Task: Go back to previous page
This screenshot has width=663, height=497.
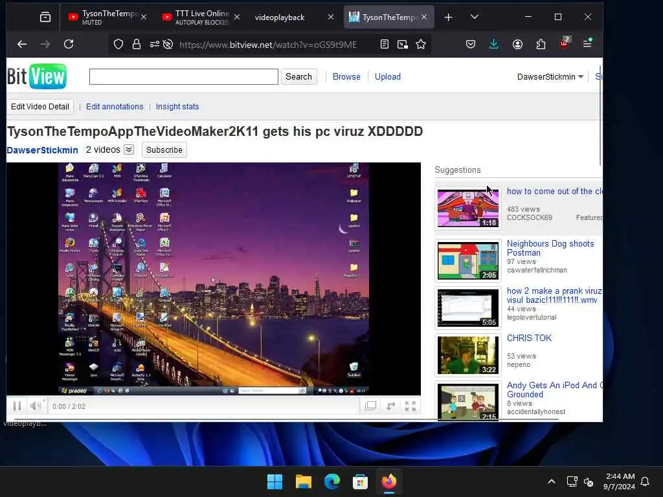Action: coord(22,44)
